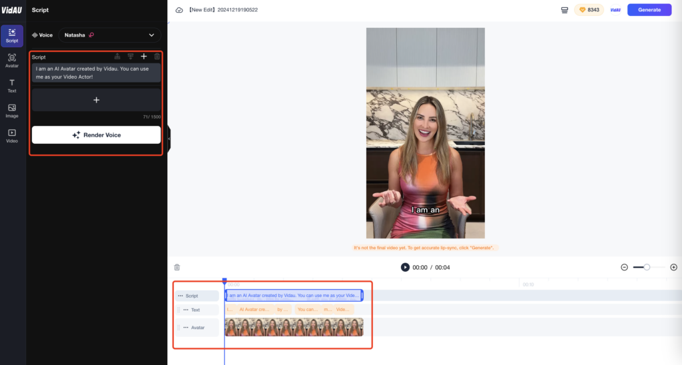Open Avatar track options three dots
682x365 pixels.
pos(186,328)
